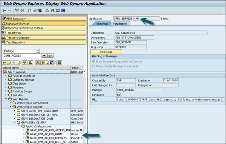226x144 pixels.
Task: Open MIME Repository
Action: [x=44, y=18]
